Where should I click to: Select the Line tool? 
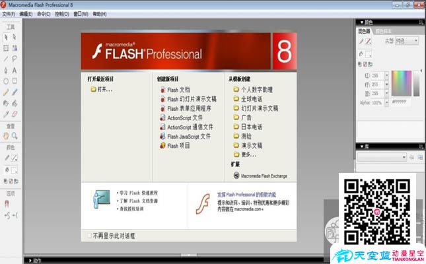(x=6, y=59)
